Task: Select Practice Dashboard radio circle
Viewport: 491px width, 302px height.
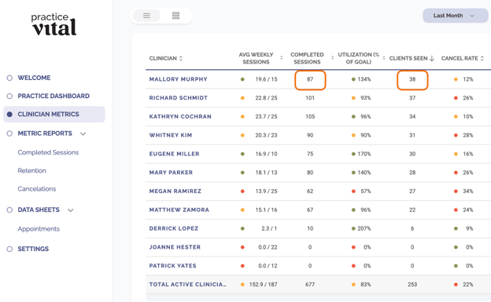Action: pos(9,96)
